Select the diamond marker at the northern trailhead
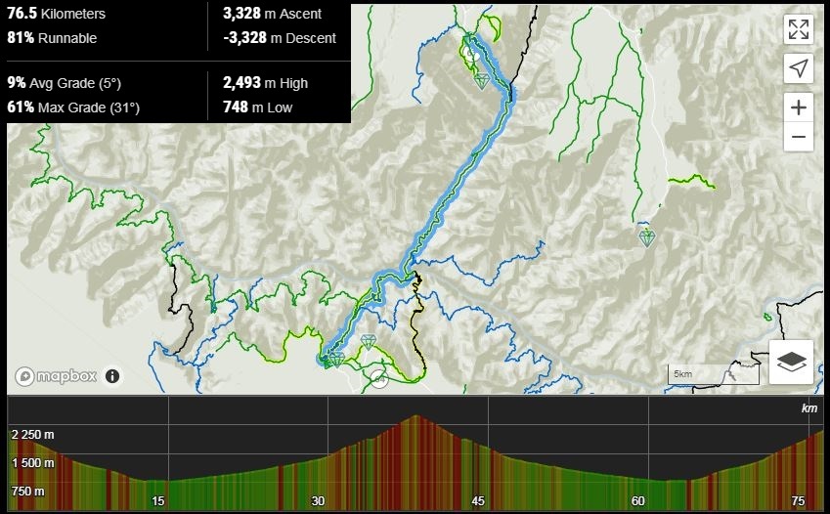Image resolution: width=830 pixels, height=514 pixels. click(x=481, y=81)
